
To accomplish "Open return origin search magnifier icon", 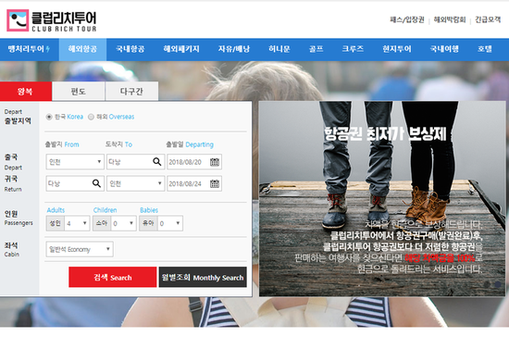I will coord(96,183).
